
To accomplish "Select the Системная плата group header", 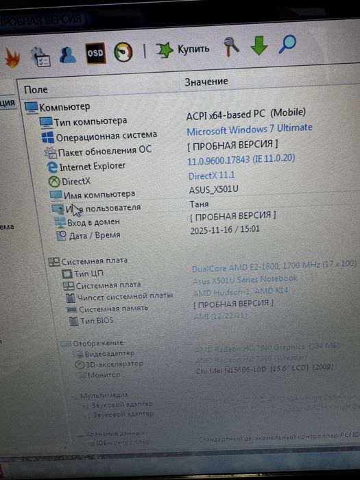I will pos(95,261).
